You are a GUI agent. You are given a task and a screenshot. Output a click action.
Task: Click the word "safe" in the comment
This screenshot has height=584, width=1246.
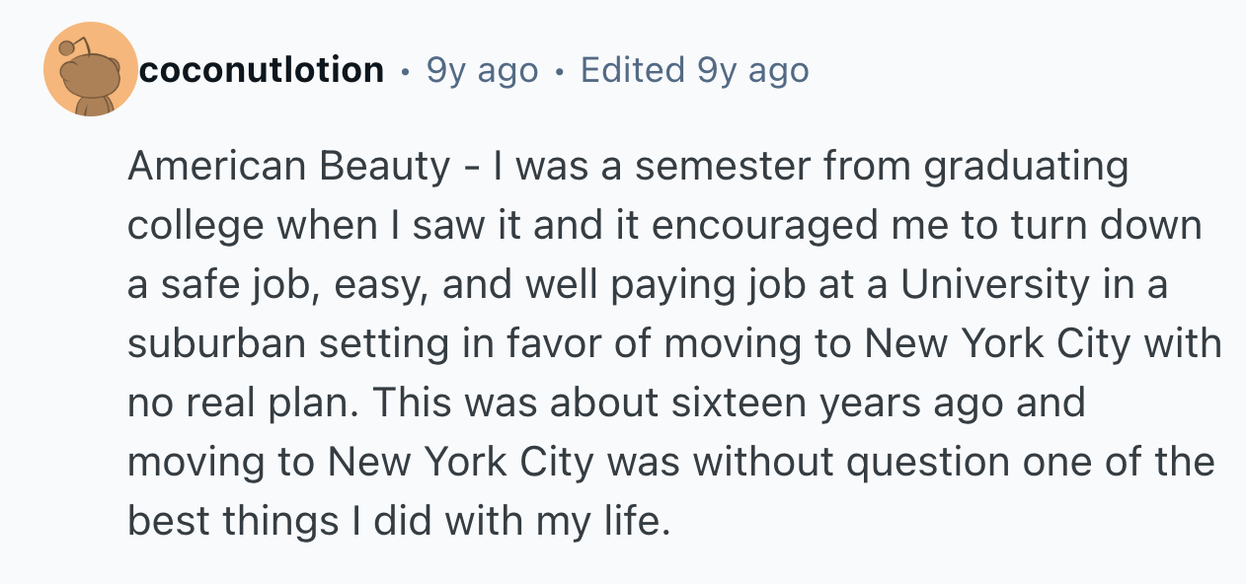(186, 285)
